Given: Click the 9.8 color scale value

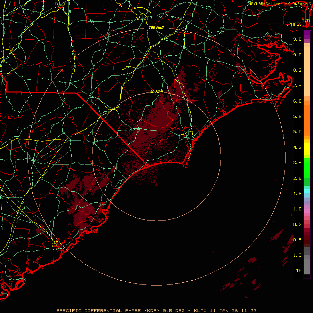Looking at the screenshot, I should pos(297,39).
